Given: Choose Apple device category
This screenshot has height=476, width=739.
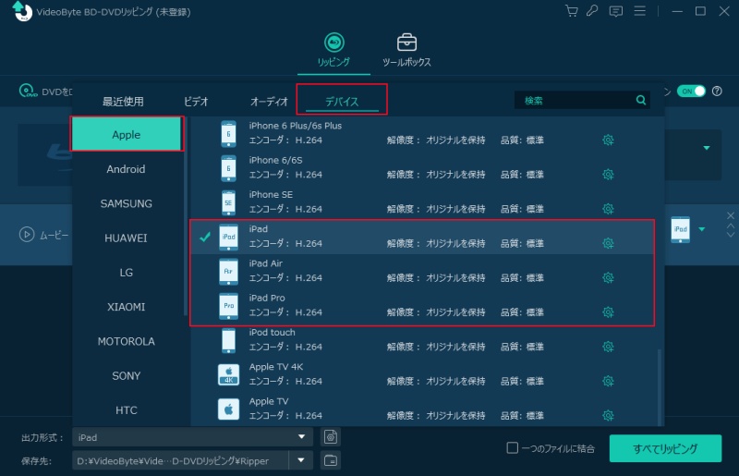Looking at the screenshot, I should [x=127, y=134].
